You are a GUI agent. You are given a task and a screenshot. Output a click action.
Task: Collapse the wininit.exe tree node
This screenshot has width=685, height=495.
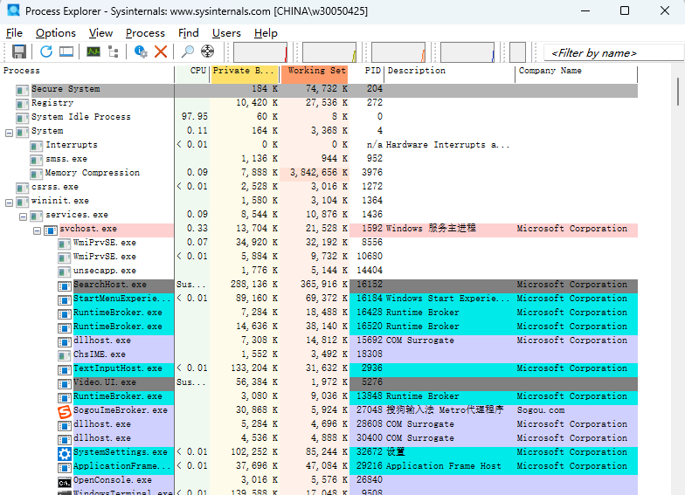(x=9, y=203)
